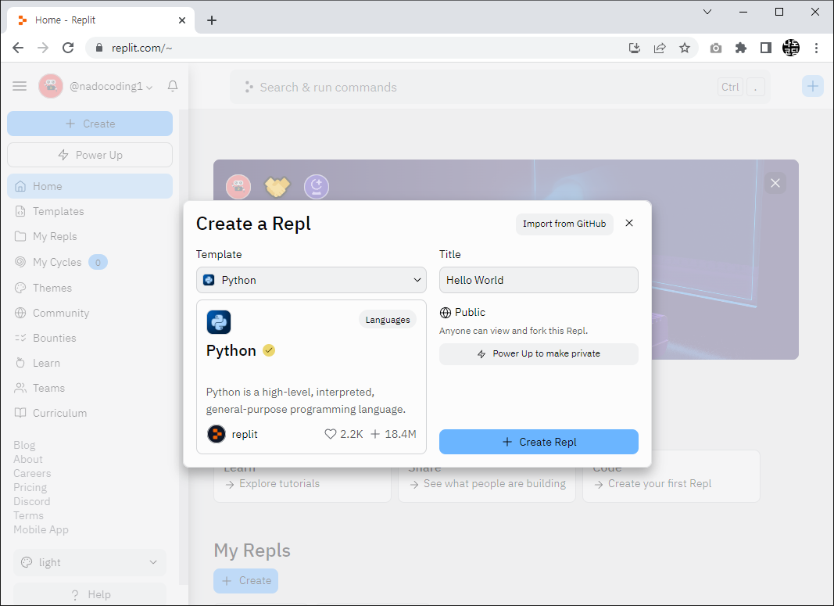Click the share page icon in address bar
The image size is (834, 606).
[x=660, y=48]
